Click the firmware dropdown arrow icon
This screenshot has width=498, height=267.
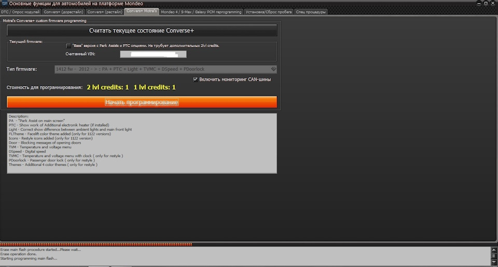pyautogui.click(x=273, y=69)
